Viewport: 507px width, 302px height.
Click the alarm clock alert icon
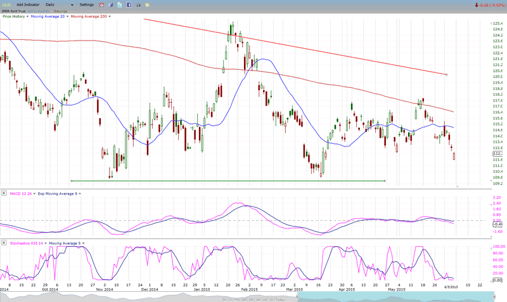click(x=100, y=4)
